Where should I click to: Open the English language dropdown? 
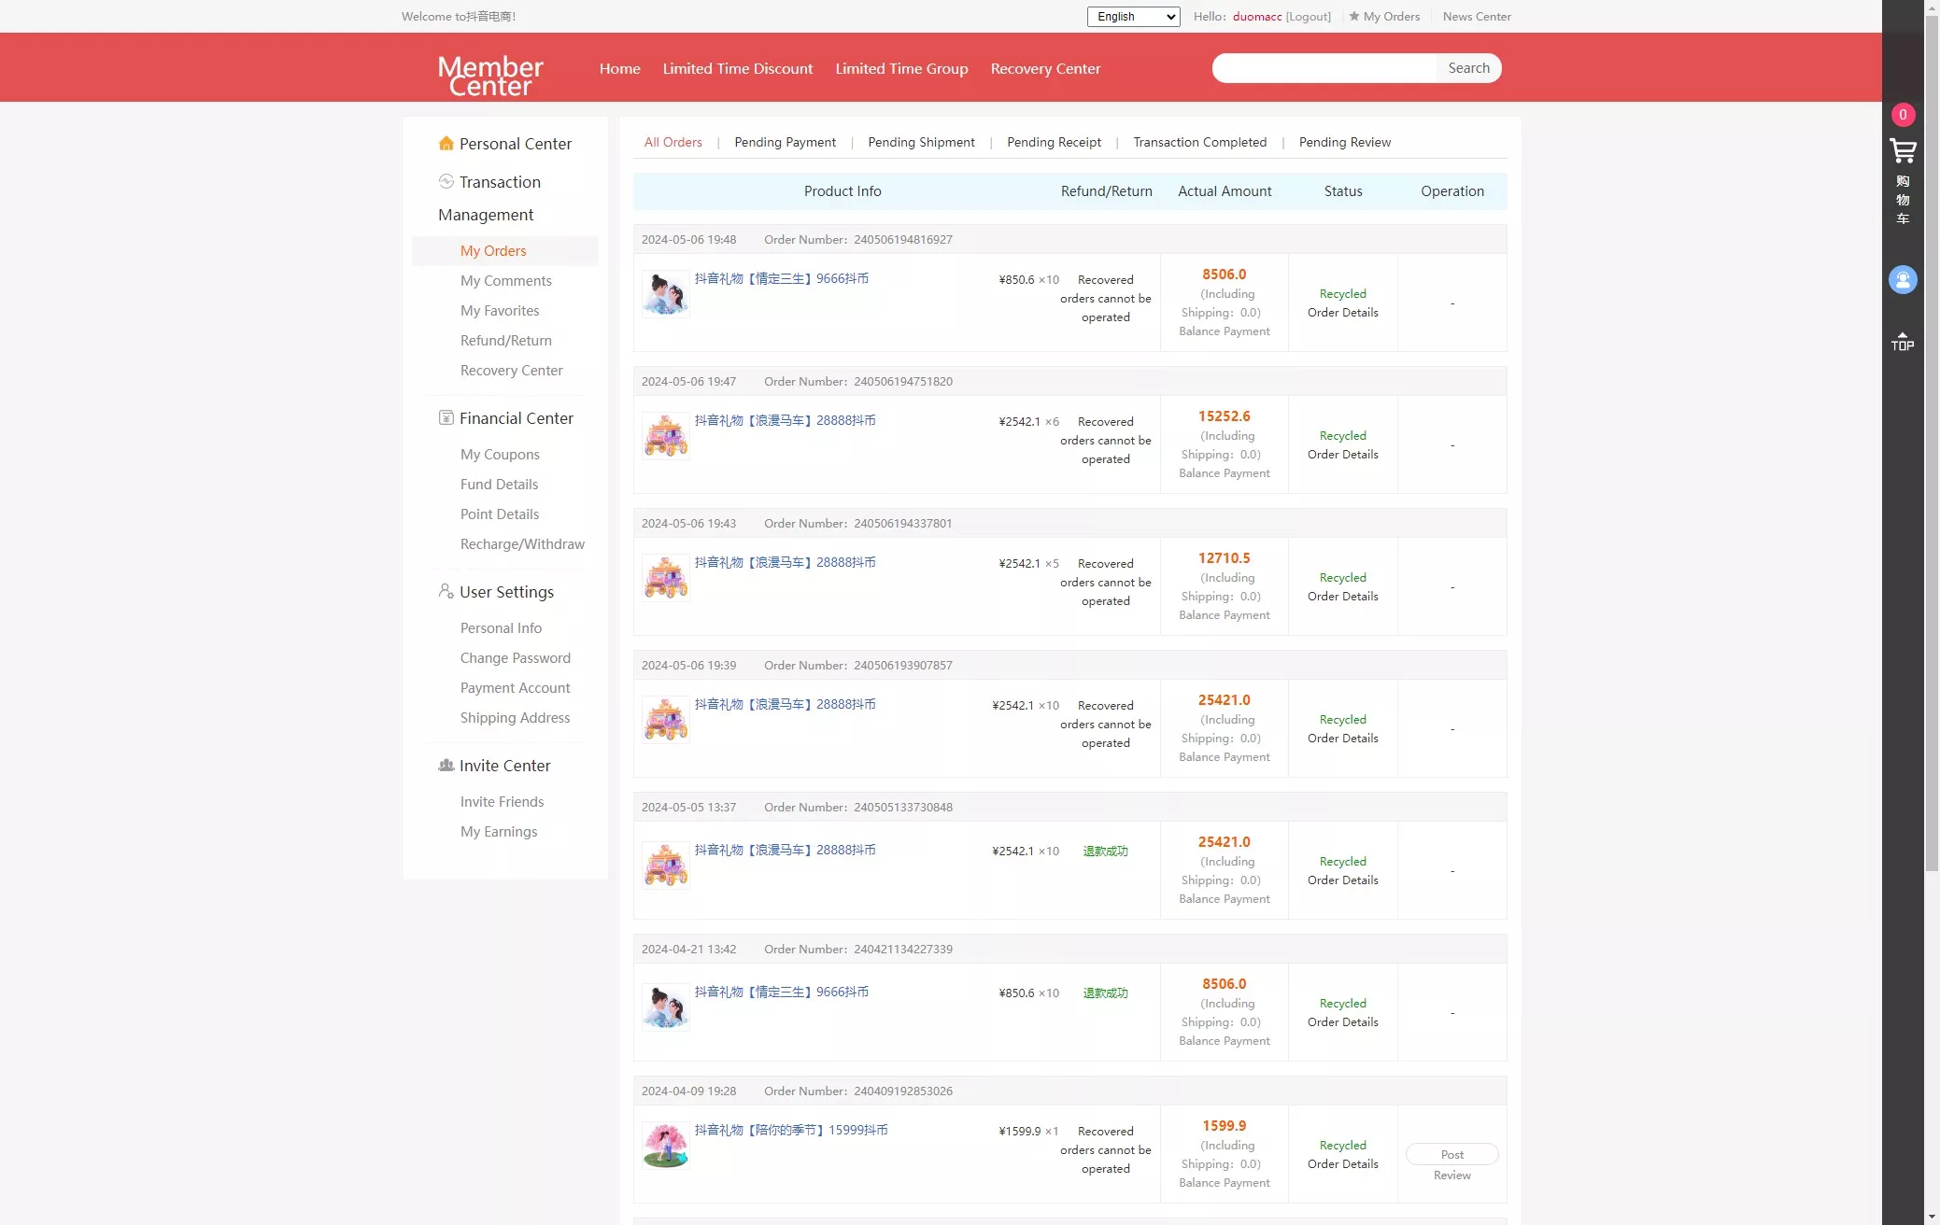(1133, 17)
